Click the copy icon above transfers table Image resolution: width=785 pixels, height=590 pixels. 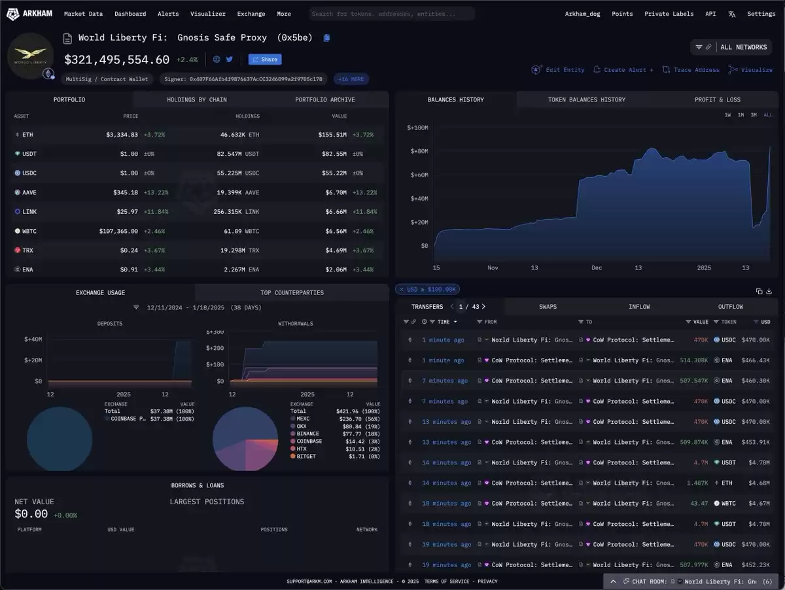tap(759, 291)
